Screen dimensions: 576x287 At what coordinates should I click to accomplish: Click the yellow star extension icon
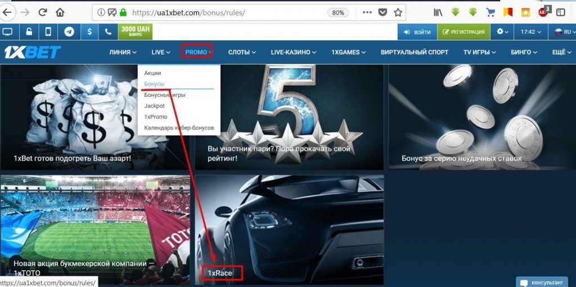pyautogui.click(x=526, y=12)
